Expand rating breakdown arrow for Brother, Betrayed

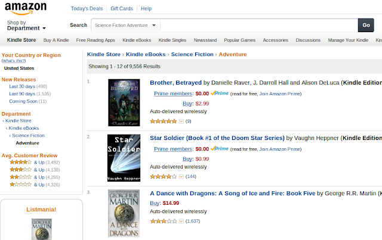(181, 121)
